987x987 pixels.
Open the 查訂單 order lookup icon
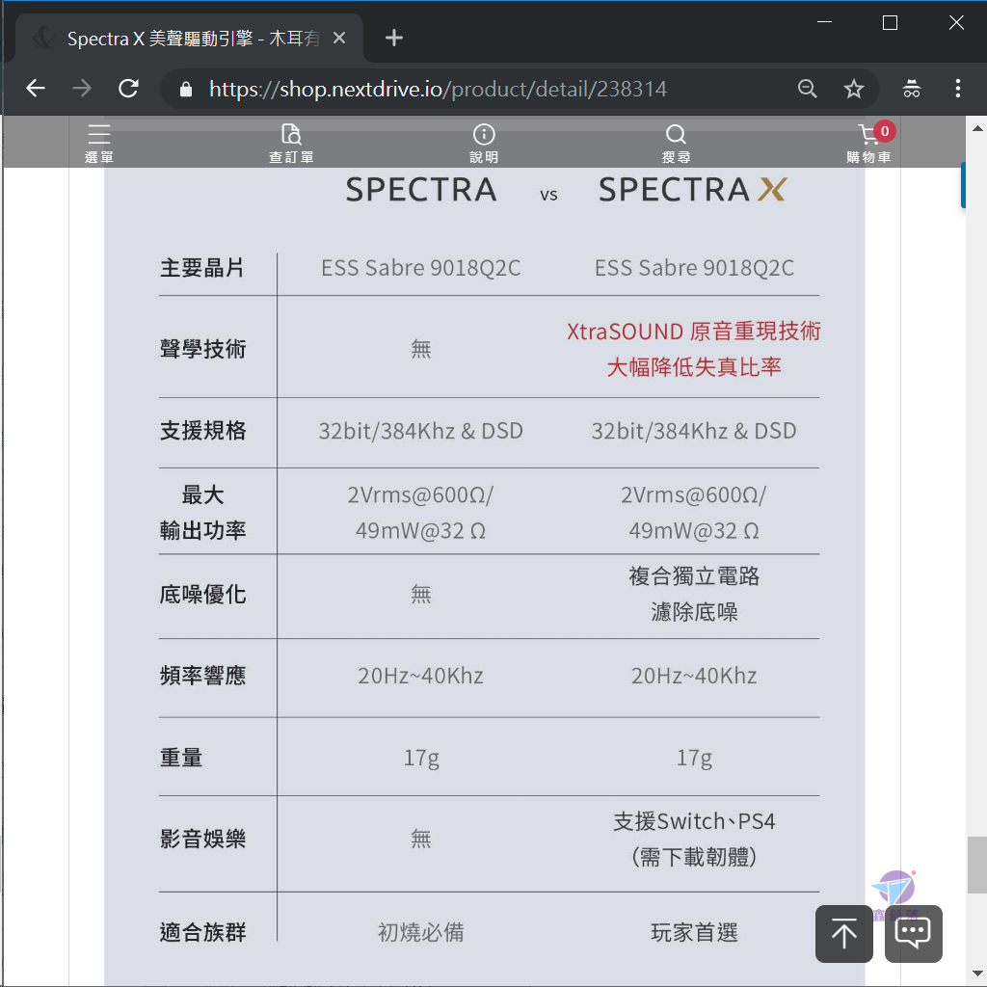coord(291,143)
